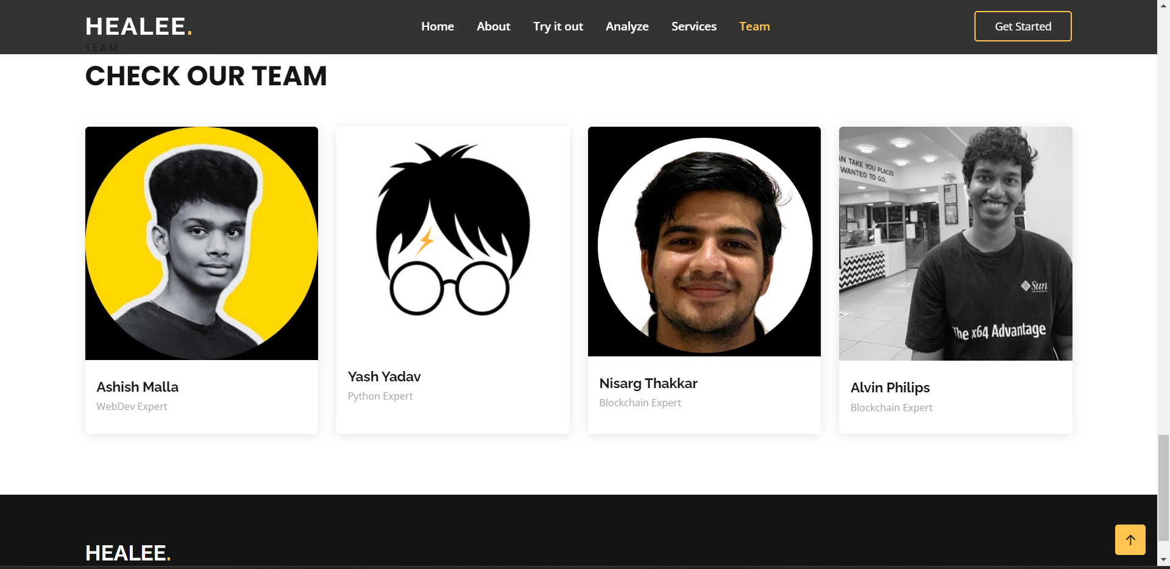Go to the About section
Image resolution: width=1170 pixels, height=569 pixels.
[494, 26]
